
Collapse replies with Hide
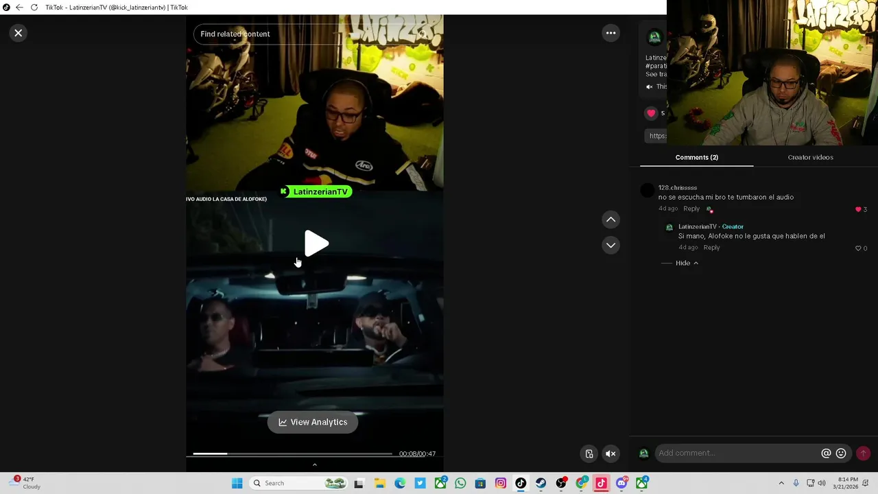(x=687, y=263)
